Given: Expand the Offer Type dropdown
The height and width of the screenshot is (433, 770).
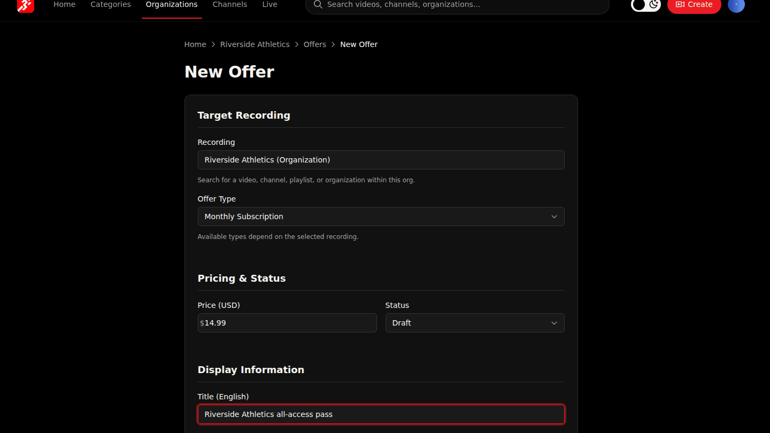Looking at the screenshot, I should [381, 216].
